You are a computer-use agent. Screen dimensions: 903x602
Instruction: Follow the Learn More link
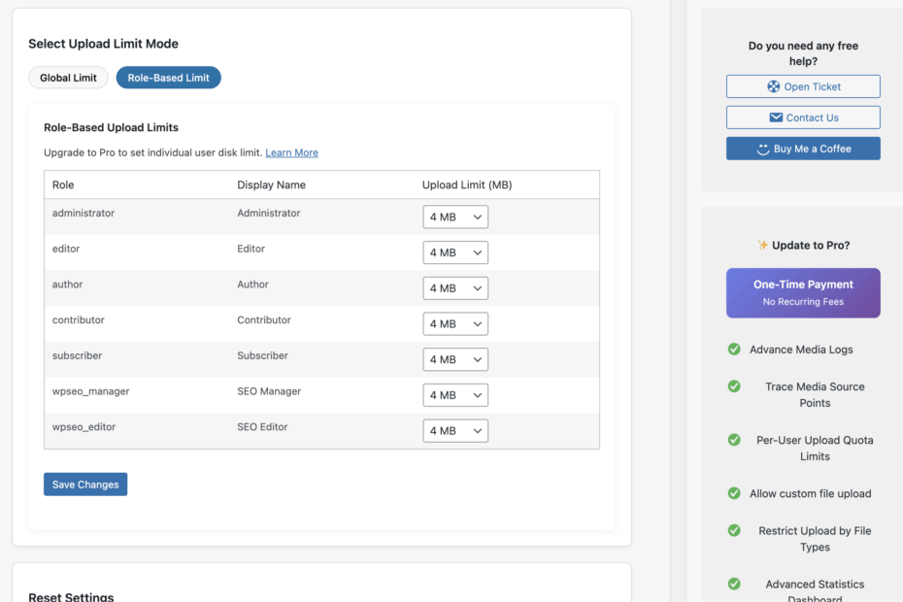point(291,152)
